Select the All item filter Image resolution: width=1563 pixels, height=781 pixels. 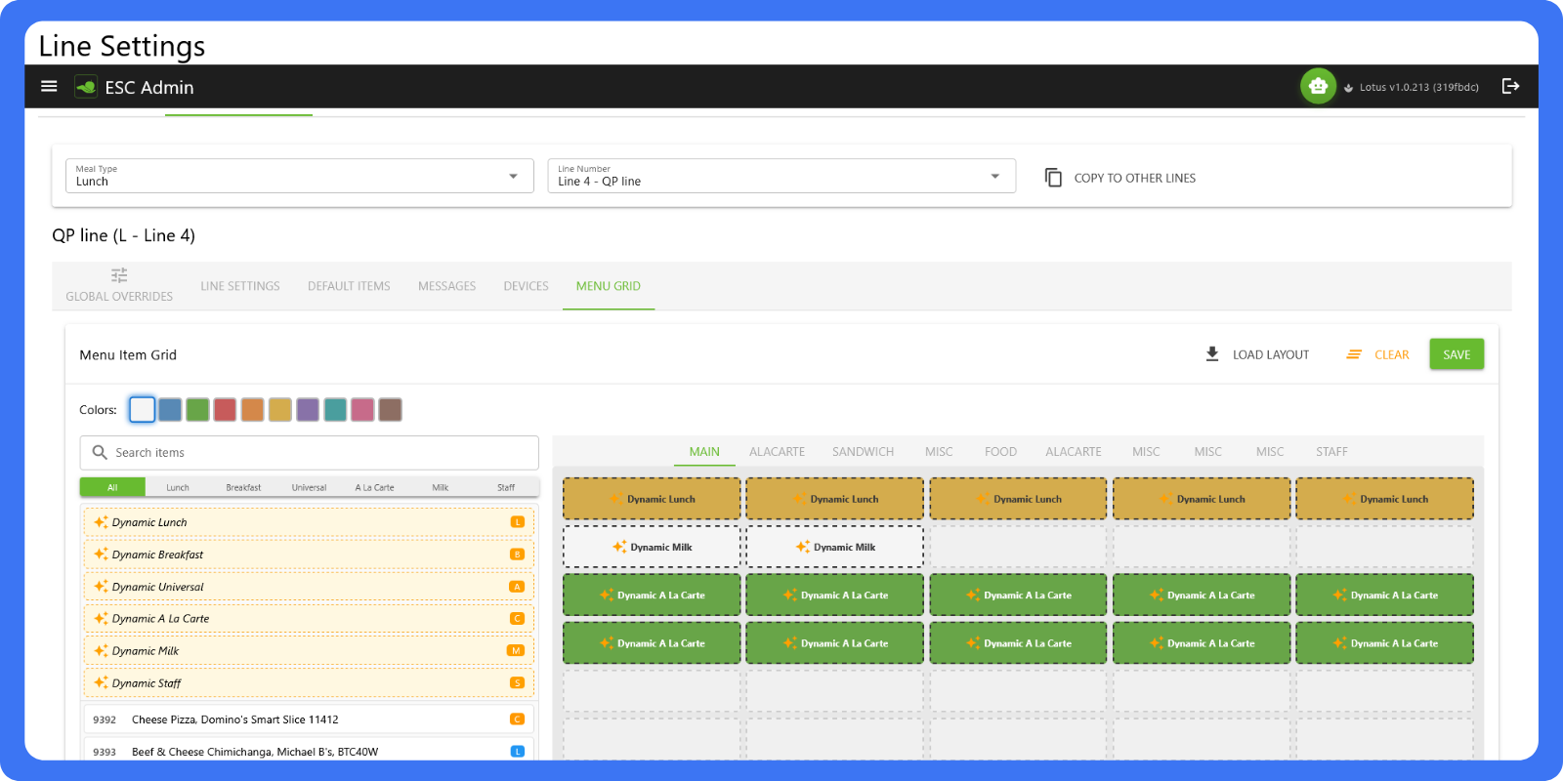[x=112, y=487]
